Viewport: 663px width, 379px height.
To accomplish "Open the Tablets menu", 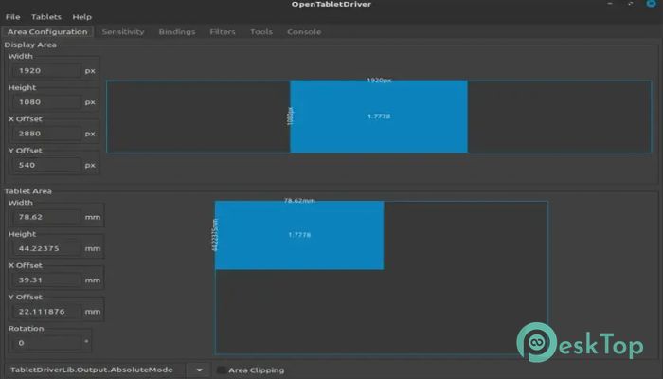I will click(x=46, y=17).
